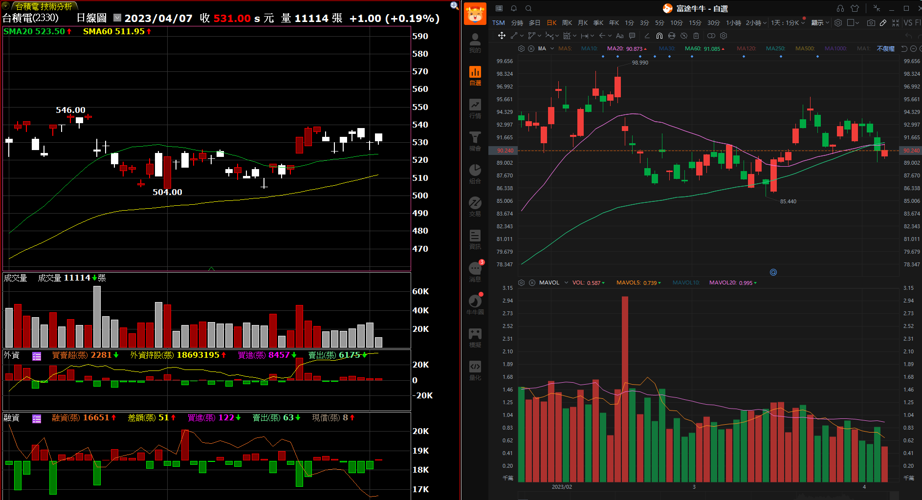The width and height of the screenshot is (922, 500).
Task: Toggle magnet snap mode
Action: click(x=659, y=36)
